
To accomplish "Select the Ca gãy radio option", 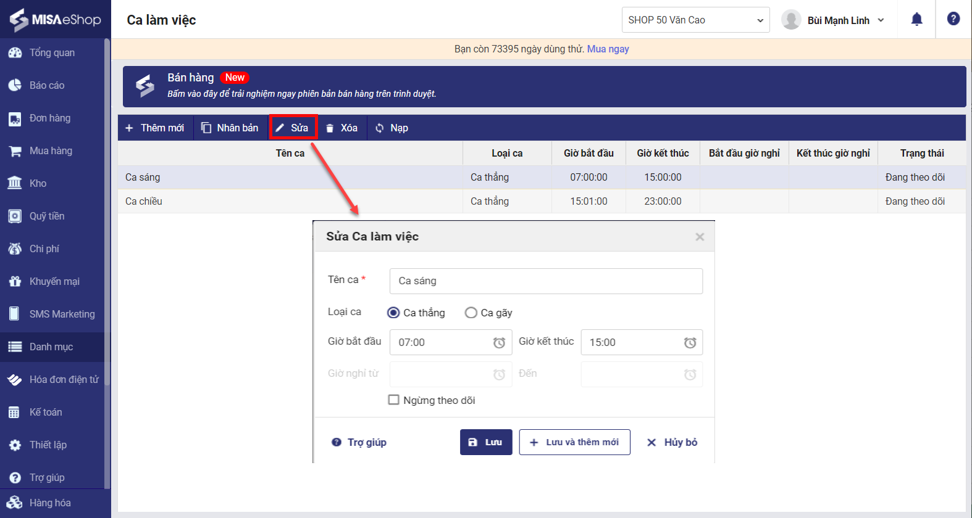I will click(471, 313).
